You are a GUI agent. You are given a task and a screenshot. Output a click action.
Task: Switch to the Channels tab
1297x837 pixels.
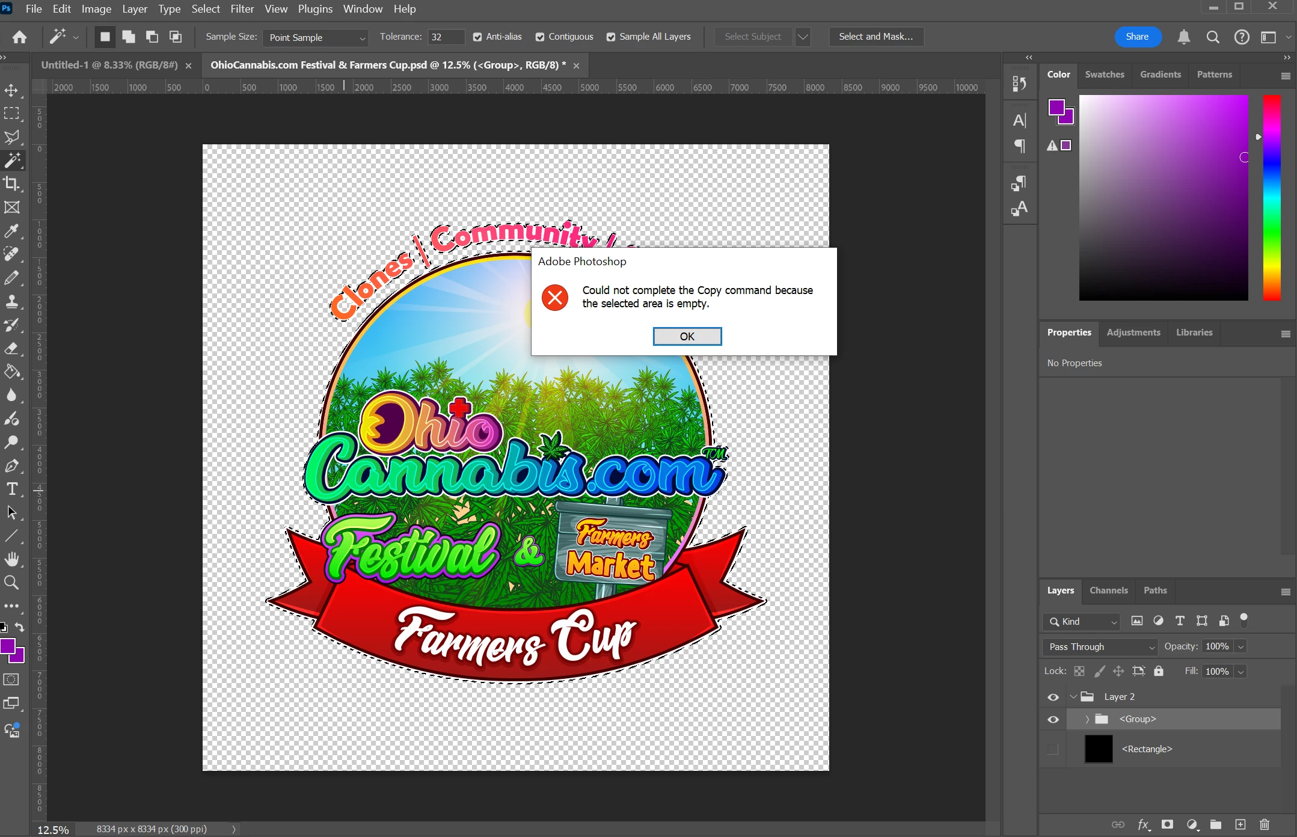1108,590
